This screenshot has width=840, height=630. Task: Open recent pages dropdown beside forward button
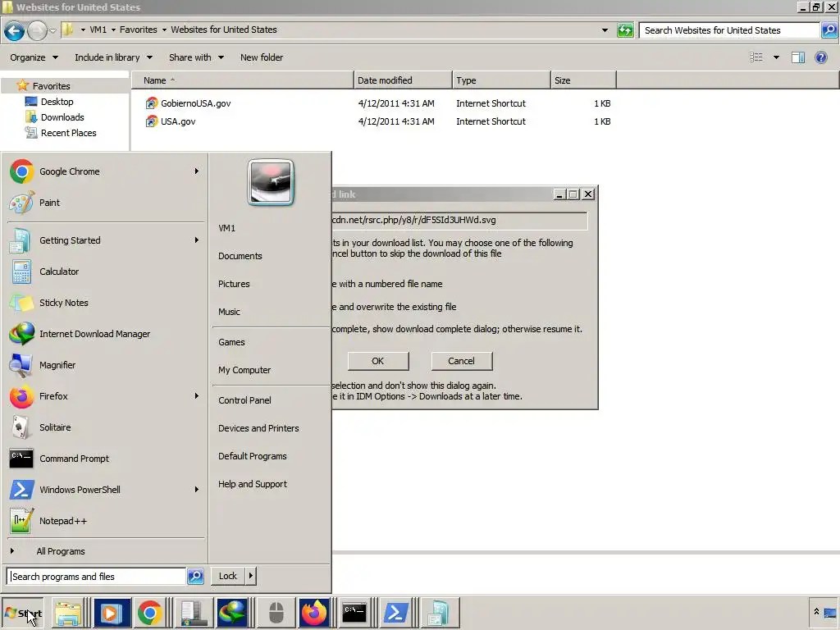tap(52, 30)
